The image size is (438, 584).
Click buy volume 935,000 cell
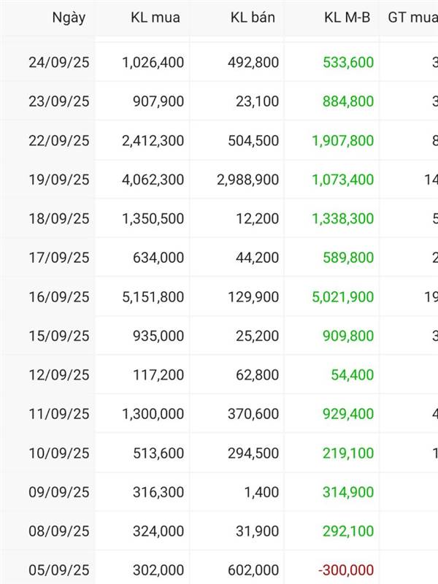[x=158, y=336]
